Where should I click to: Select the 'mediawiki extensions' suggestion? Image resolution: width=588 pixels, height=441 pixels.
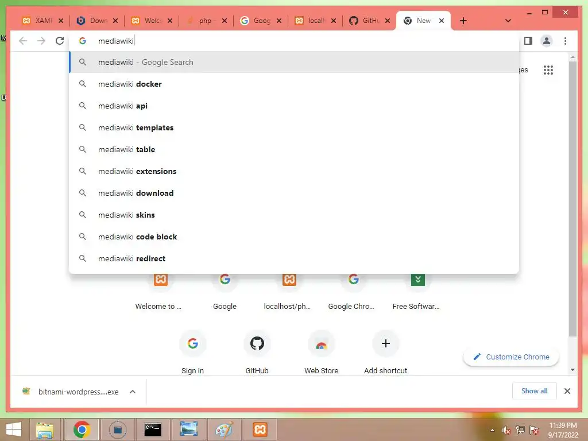coord(295,171)
